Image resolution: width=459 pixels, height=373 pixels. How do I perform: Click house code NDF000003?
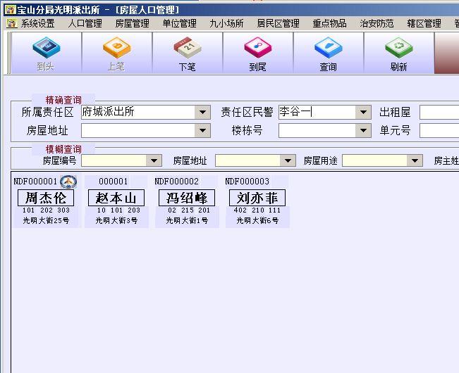247,182
